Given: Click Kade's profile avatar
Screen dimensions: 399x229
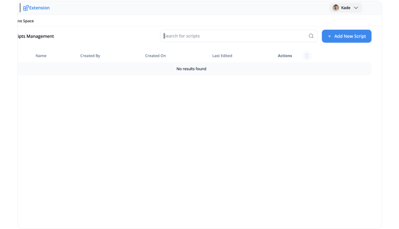Looking at the screenshot, I should pyautogui.click(x=336, y=8).
